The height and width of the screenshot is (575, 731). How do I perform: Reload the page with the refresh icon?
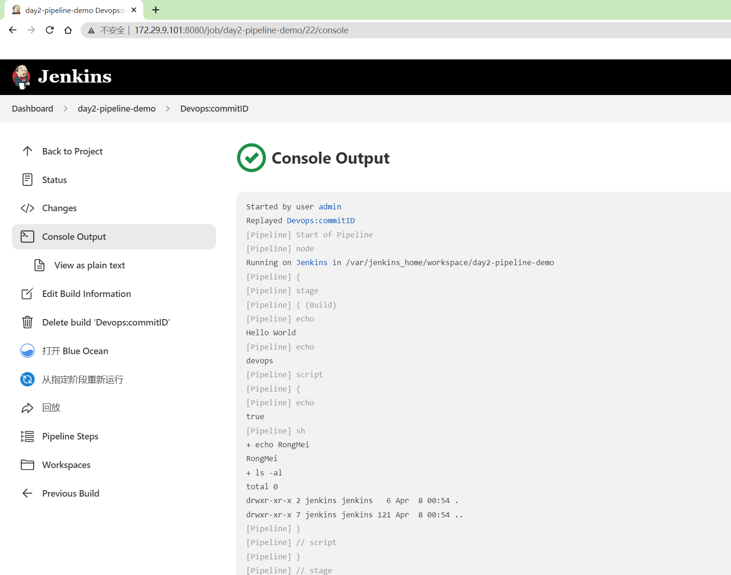(49, 30)
